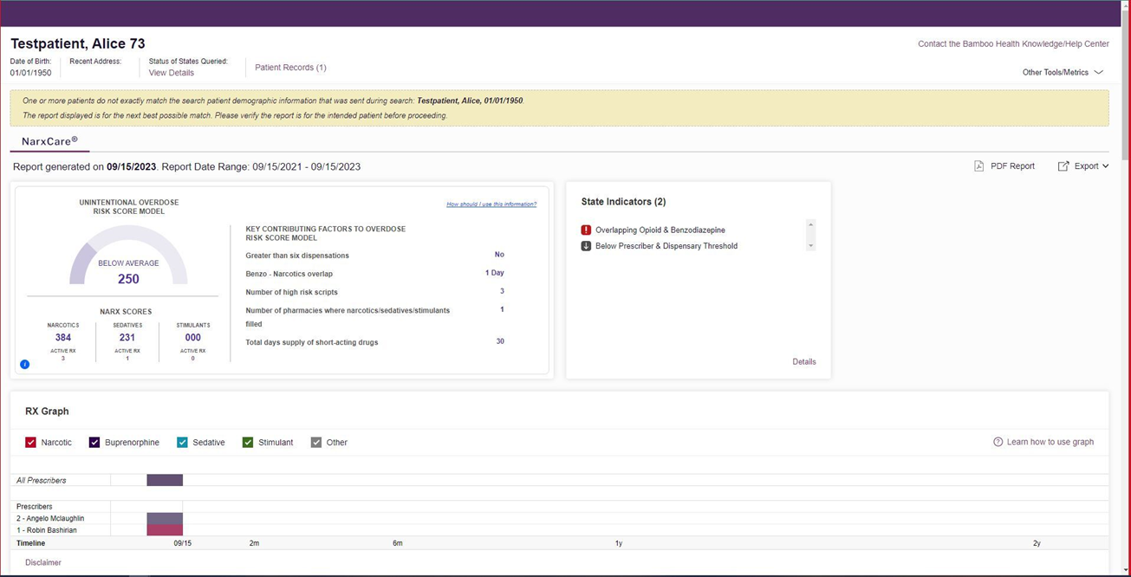This screenshot has height=577, width=1131.
Task: Click the Below Prescriber & Dispensary Threshold indicator
Action: click(x=666, y=246)
